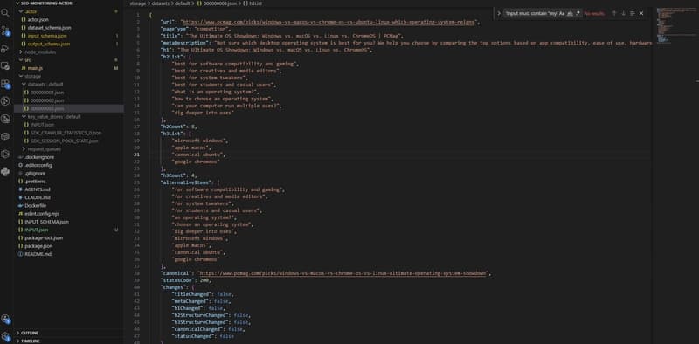Go to previous match in find widget

click(x=614, y=13)
